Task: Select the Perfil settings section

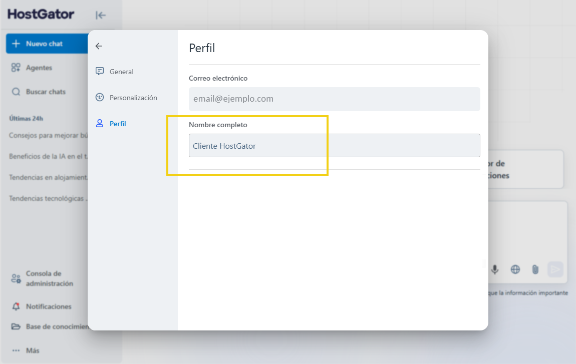Action: (x=118, y=124)
